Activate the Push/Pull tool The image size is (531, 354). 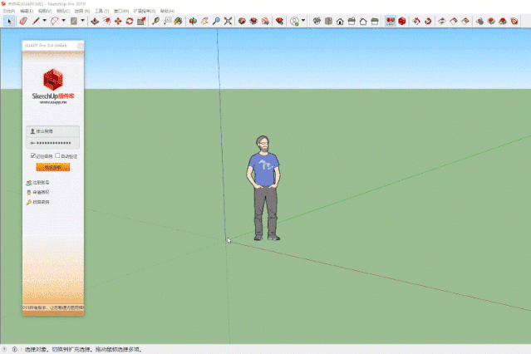pyautogui.click(x=96, y=22)
